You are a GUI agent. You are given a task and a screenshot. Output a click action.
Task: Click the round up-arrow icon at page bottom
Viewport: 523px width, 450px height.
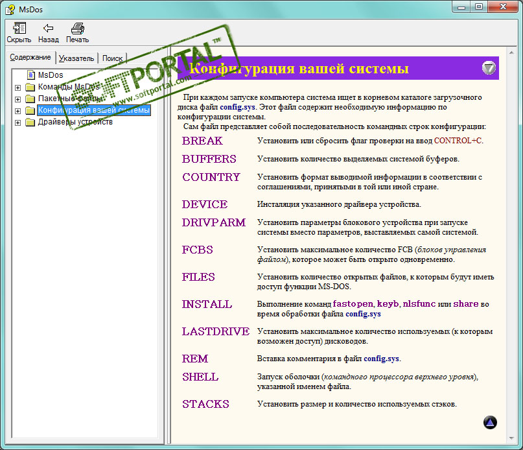(490, 422)
